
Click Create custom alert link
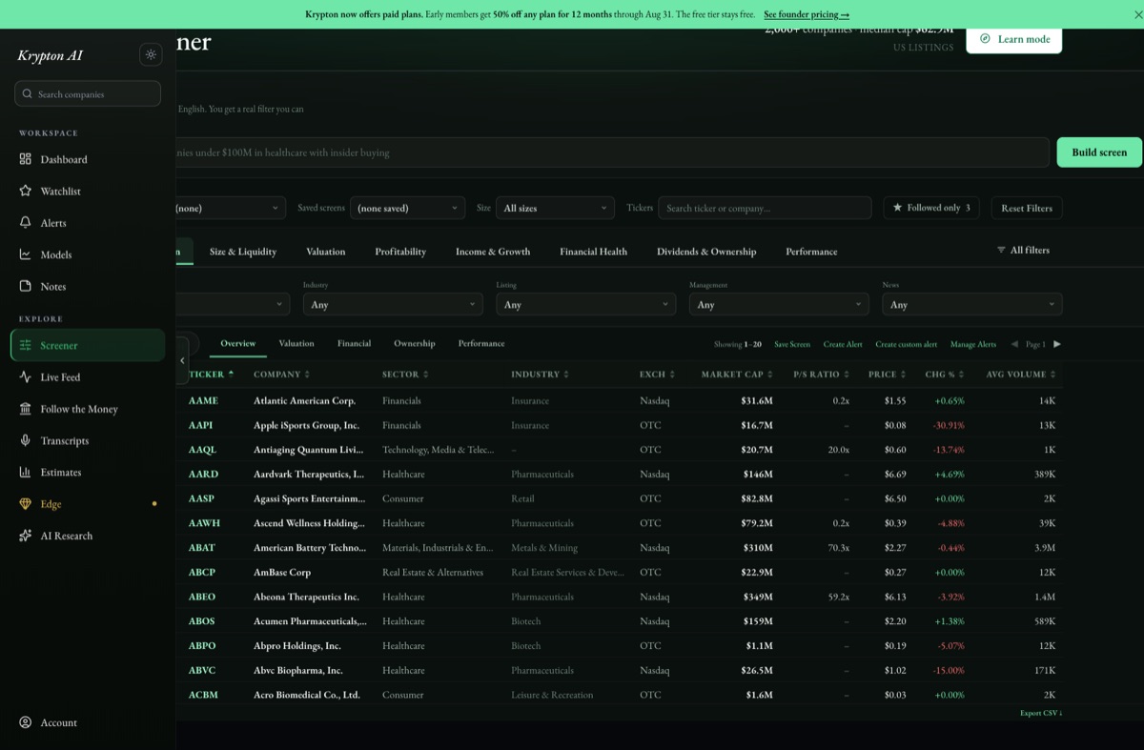pos(907,344)
